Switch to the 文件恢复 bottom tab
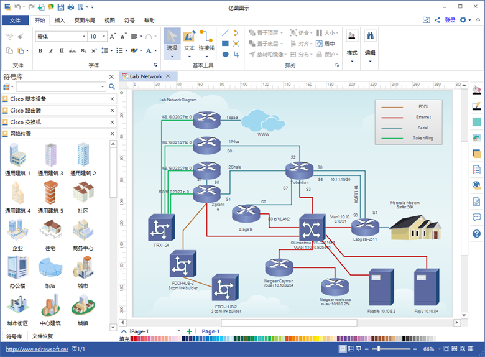485x357 pixels. pyautogui.click(x=42, y=336)
